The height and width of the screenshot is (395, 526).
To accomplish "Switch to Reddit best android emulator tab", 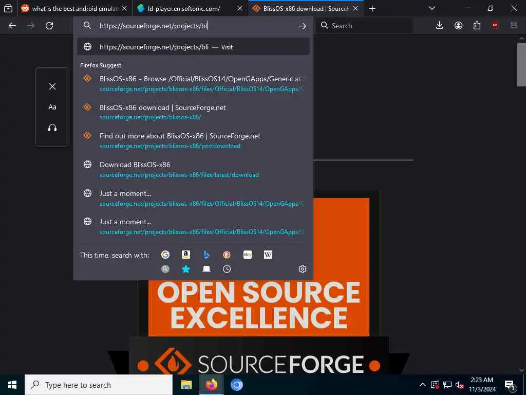I will (75, 9).
